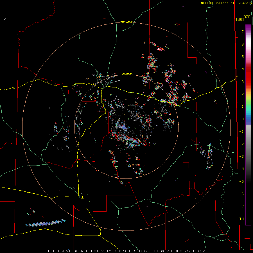Click the 7 value on color scale
The height and width of the screenshot is (253, 253).
[x=243, y=31]
